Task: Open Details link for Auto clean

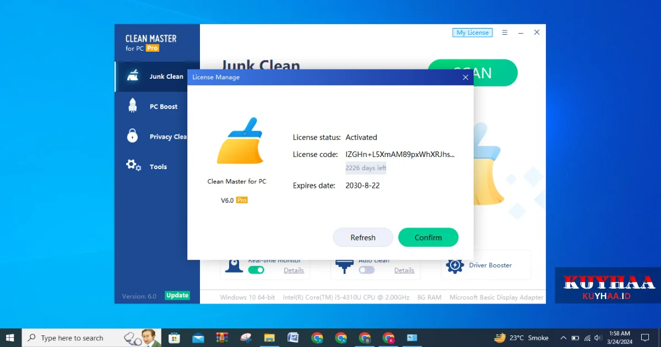Action: point(404,270)
